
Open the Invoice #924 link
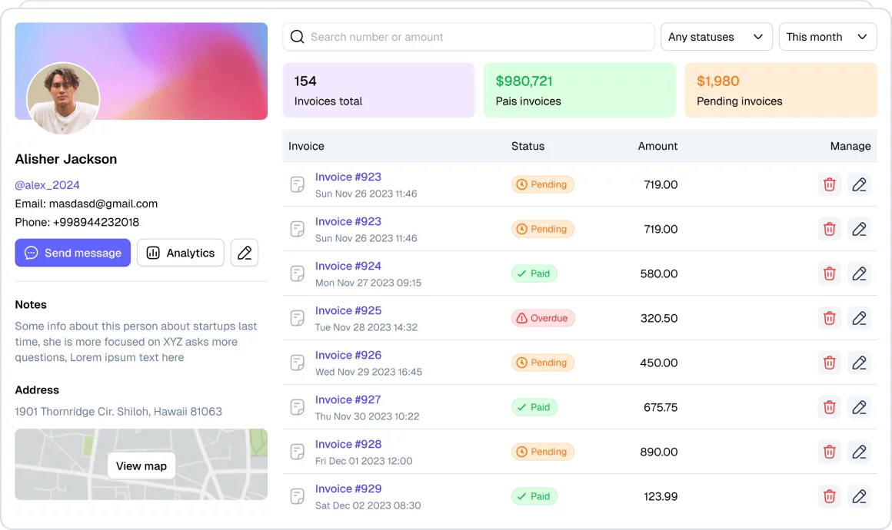[348, 266]
